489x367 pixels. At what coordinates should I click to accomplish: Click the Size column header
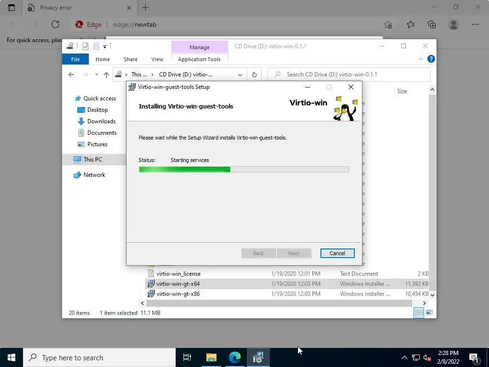[x=402, y=91]
